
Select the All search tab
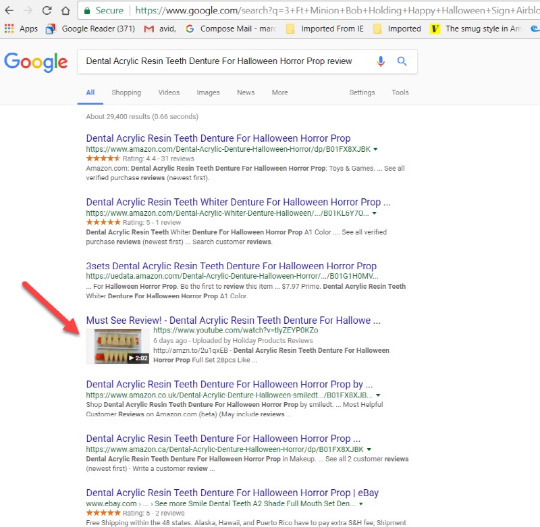tap(90, 92)
